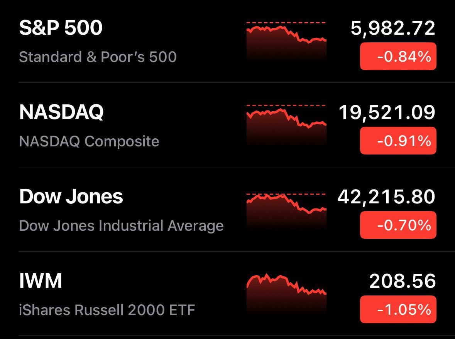Tap the 208.56 price value
This screenshot has width=455, height=339.
pos(403,281)
